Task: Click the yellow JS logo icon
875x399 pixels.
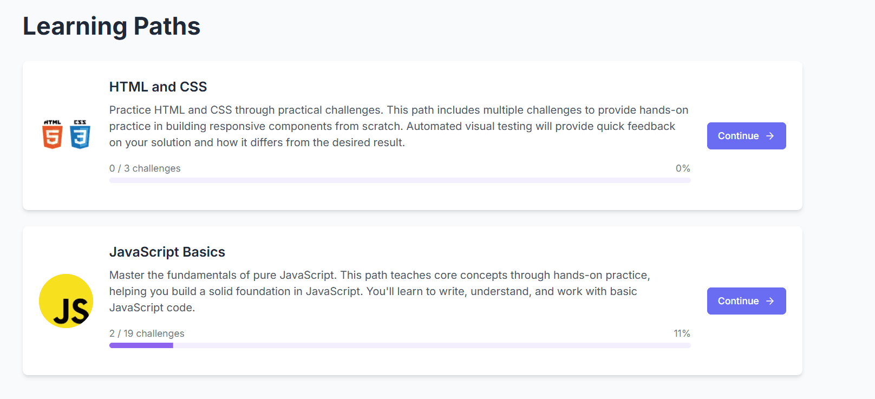Action: pyautogui.click(x=66, y=301)
